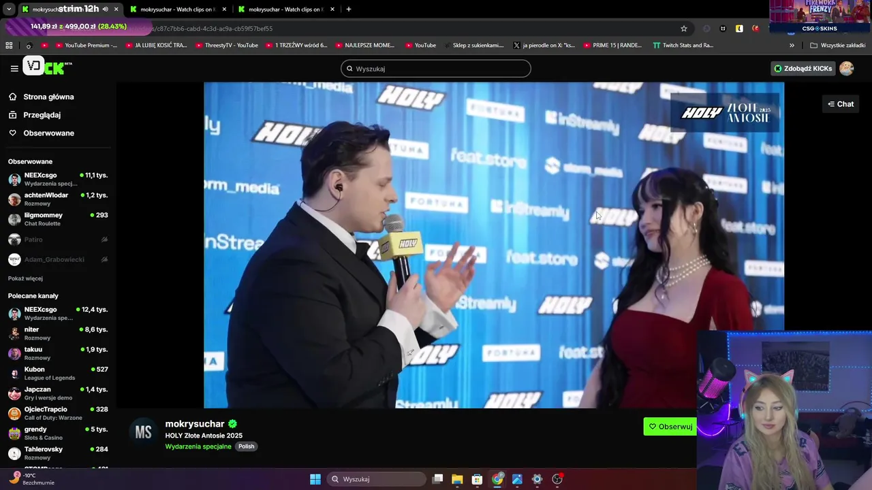Close the second mokrysuchar browser tab
The height and width of the screenshot is (490, 872).
coord(223,10)
